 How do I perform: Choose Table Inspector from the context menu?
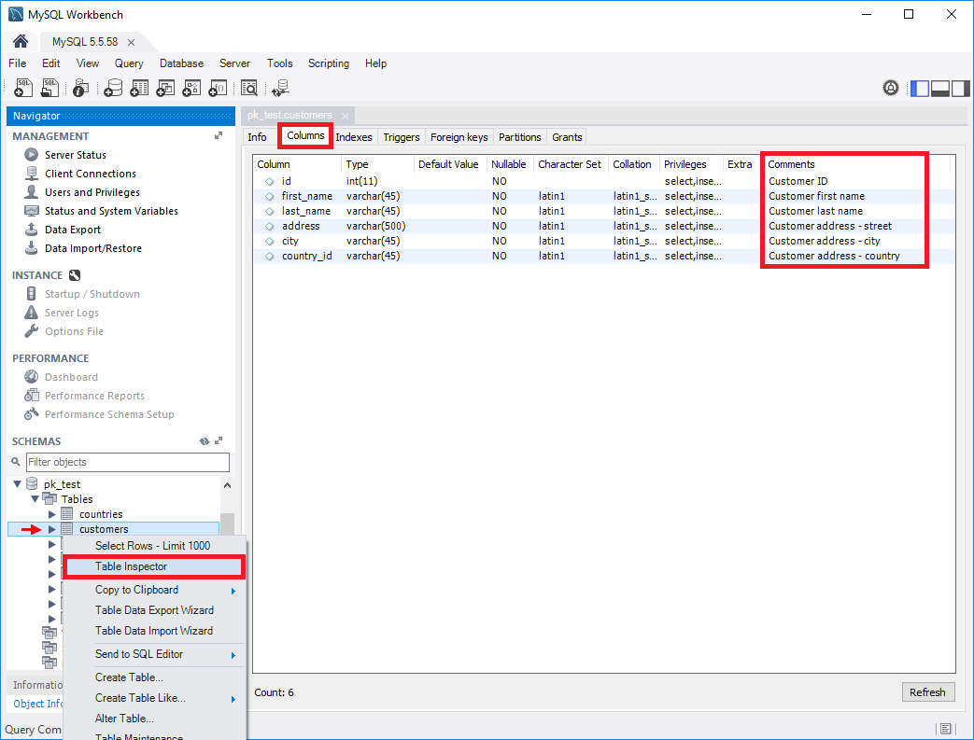(x=132, y=566)
